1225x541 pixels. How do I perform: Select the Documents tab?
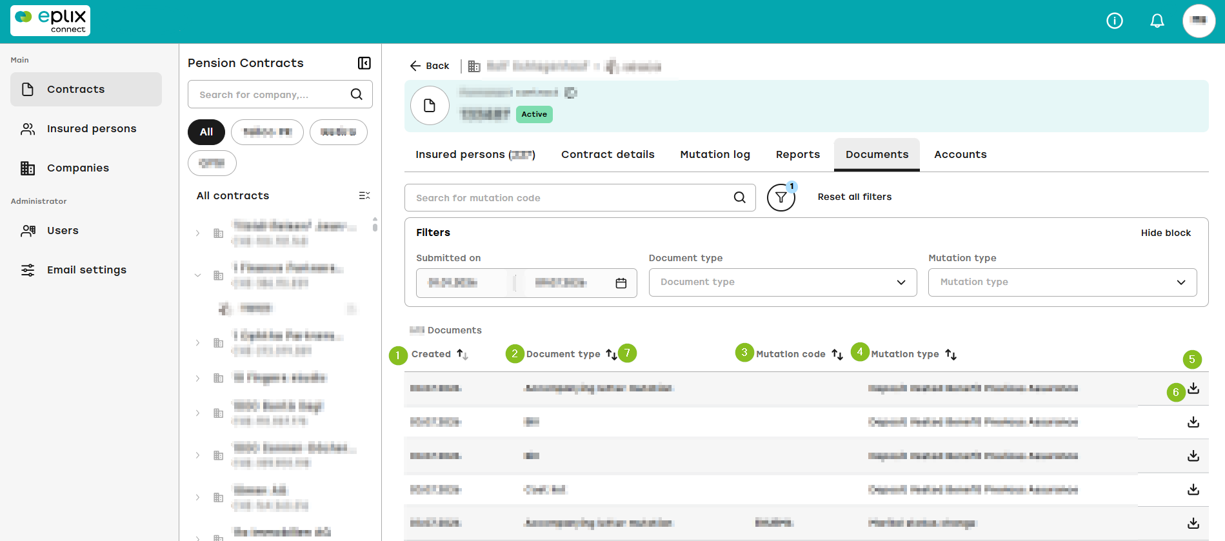[x=877, y=155]
